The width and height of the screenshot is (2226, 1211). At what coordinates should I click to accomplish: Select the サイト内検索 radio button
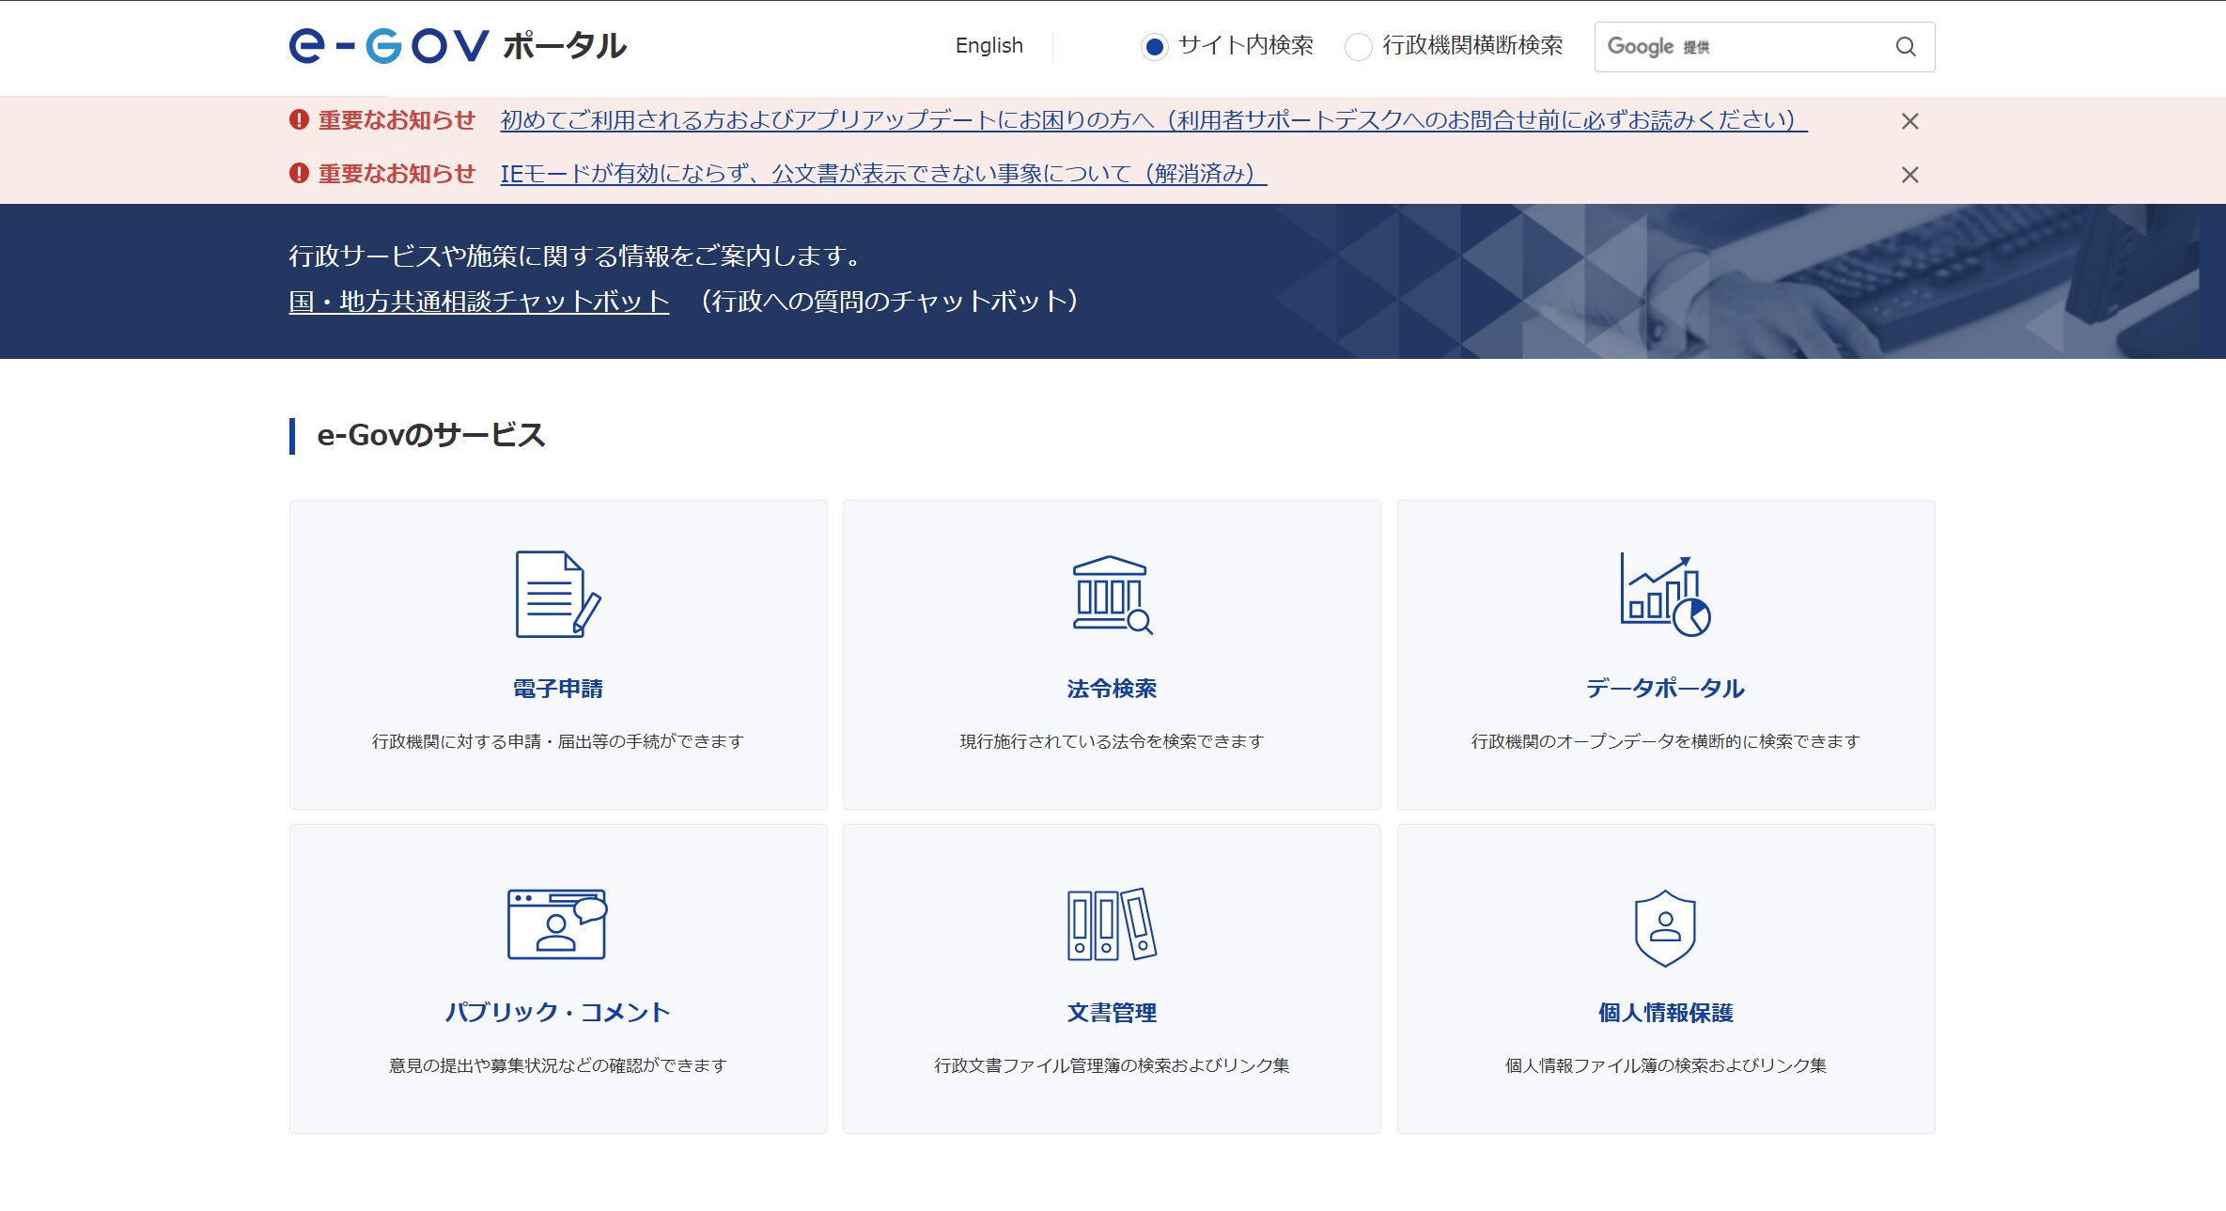pyautogui.click(x=1155, y=46)
